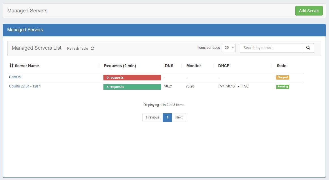
Task: Click the orange Stopped state badge
Action: [x=283, y=77]
